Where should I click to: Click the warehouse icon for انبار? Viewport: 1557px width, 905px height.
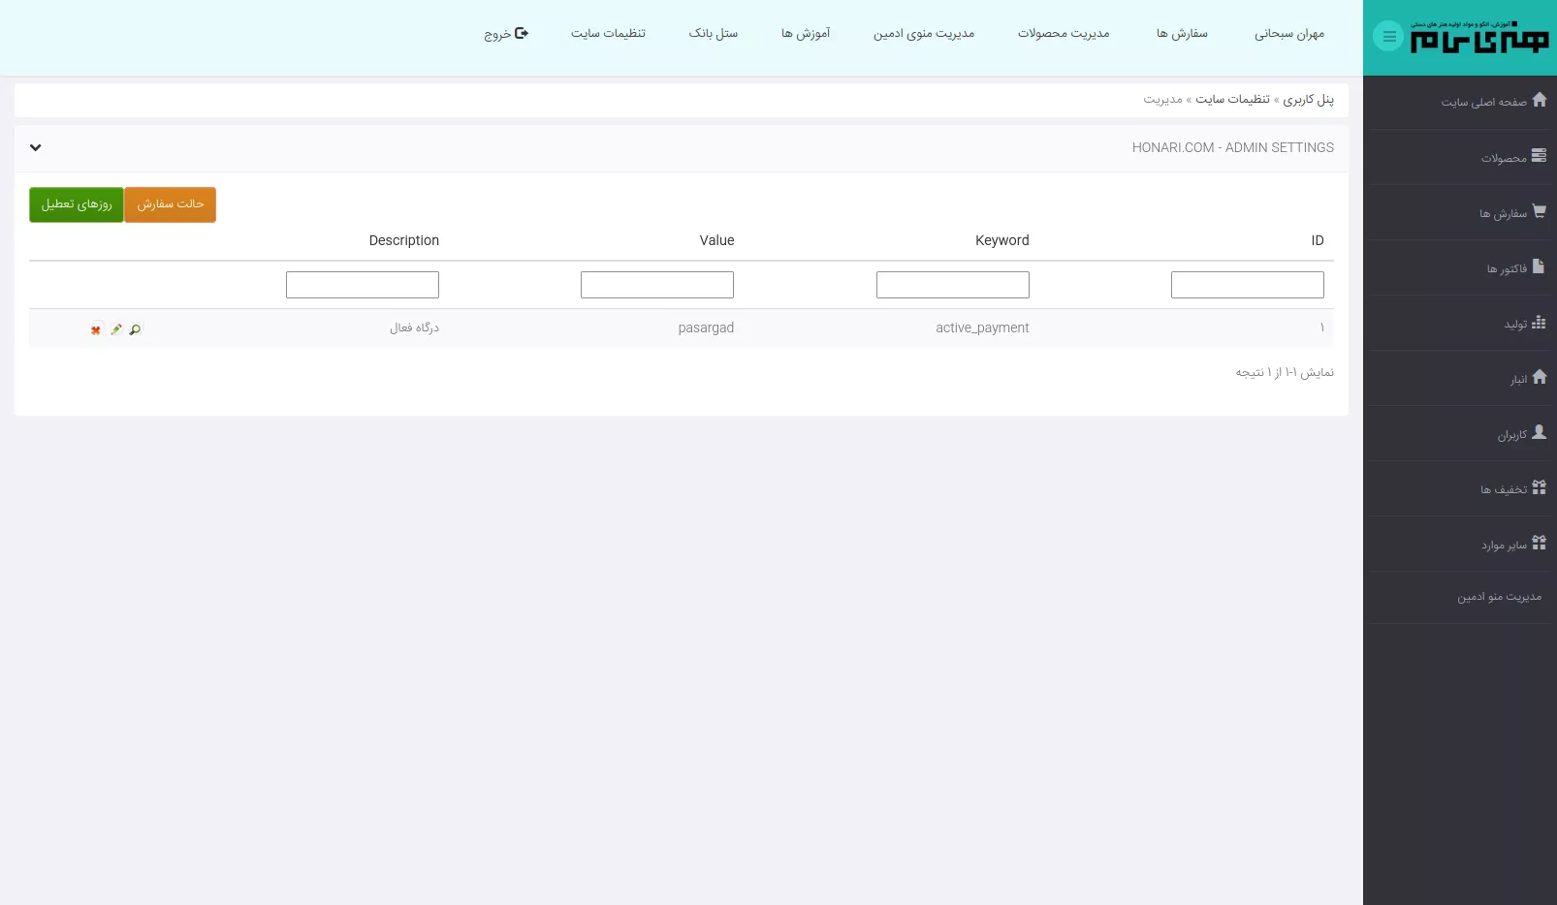(1540, 377)
